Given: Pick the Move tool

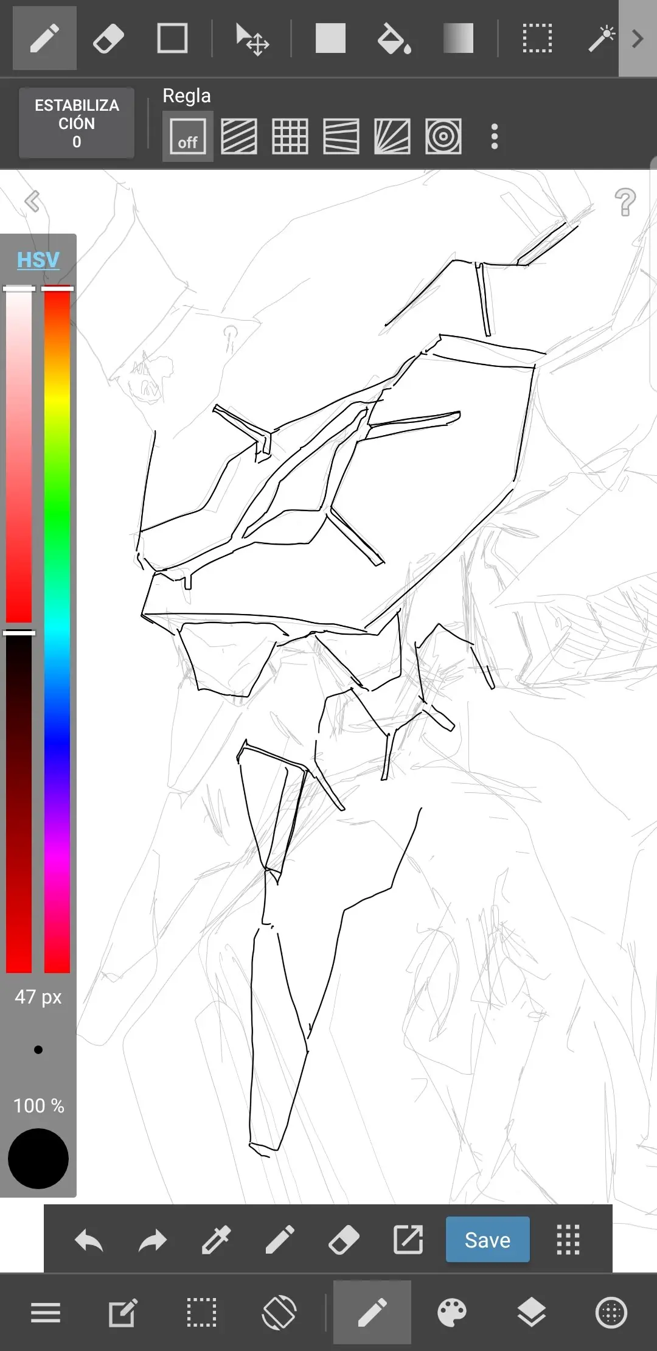Looking at the screenshot, I should 252,39.
